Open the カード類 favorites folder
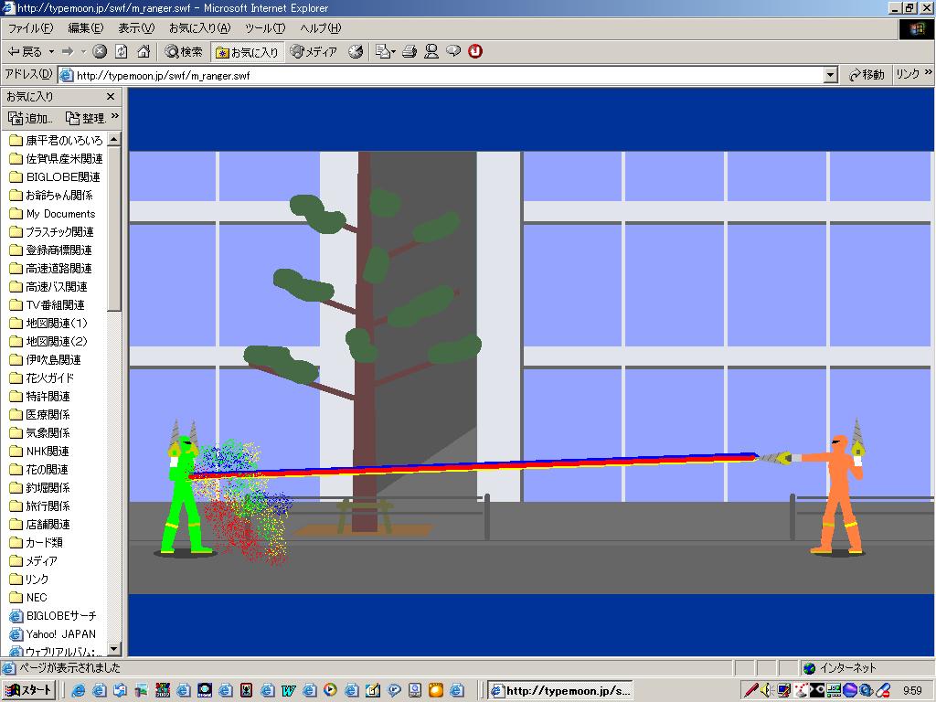Viewport: 936px width, 702px height. (x=37, y=543)
